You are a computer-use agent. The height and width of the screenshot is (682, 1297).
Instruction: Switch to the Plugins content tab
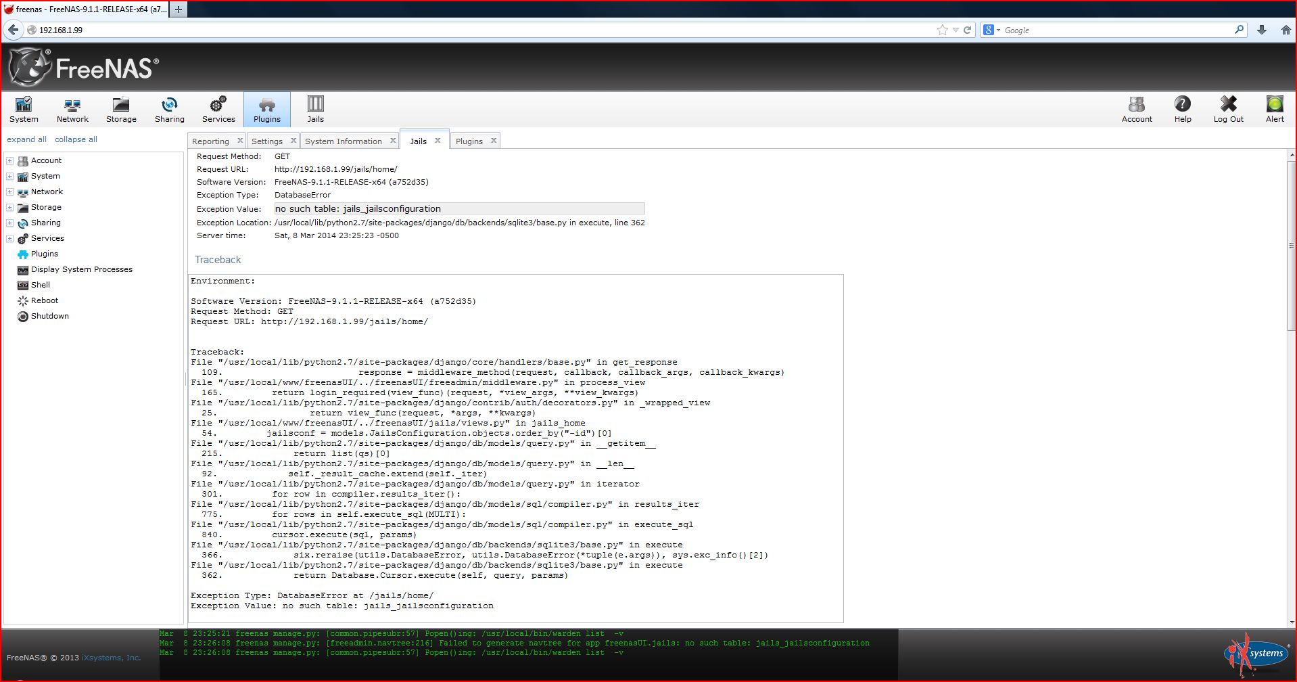469,141
